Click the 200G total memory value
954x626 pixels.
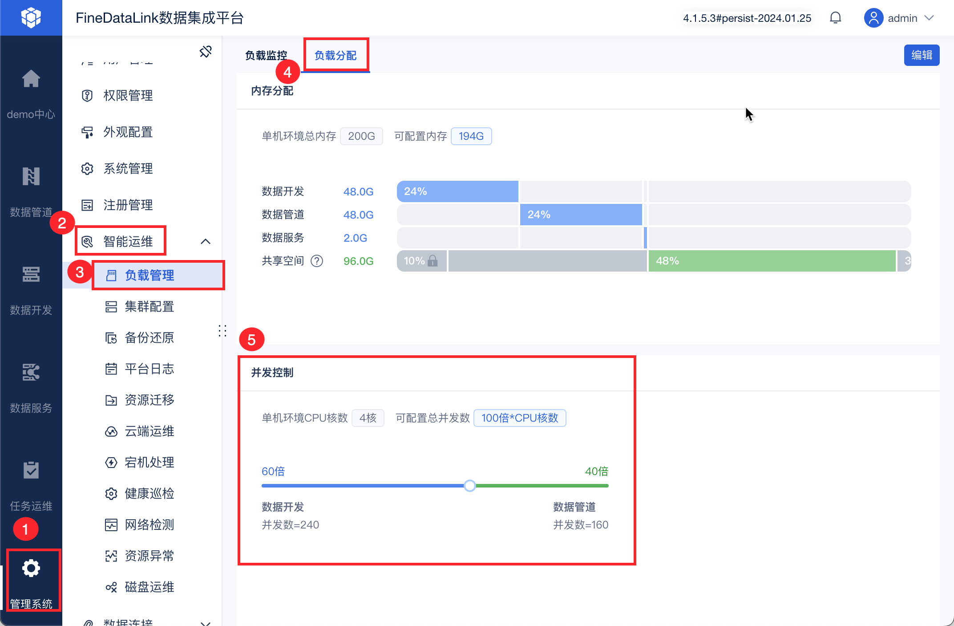coord(361,136)
